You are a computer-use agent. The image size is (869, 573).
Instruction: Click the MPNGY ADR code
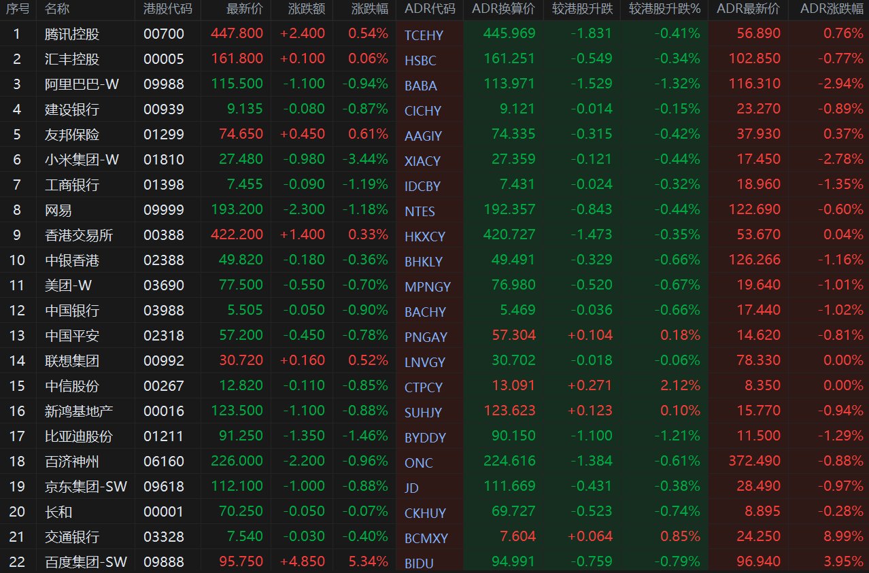point(428,287)
